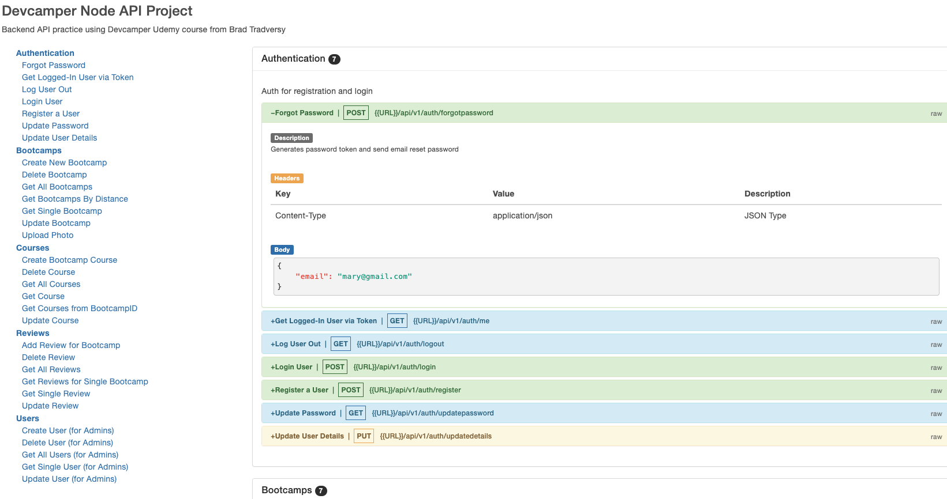
Task: Open Forgot Password sidebar link
Action: click(x=54, y=65)
